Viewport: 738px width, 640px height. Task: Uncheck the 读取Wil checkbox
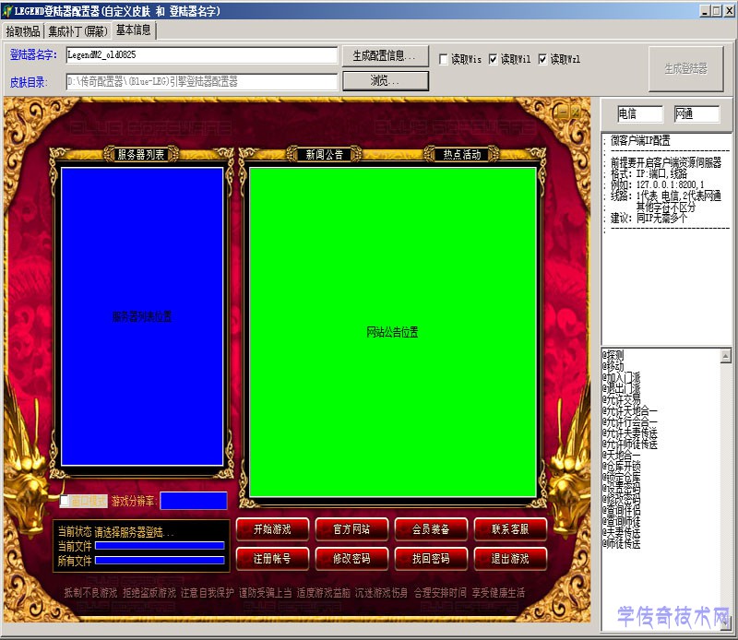pyautogui.click(x=494, y=59)
